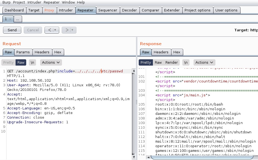The image size is (258, 160).
Task: Click the Cancel button
Action: (x=33, y=30)
